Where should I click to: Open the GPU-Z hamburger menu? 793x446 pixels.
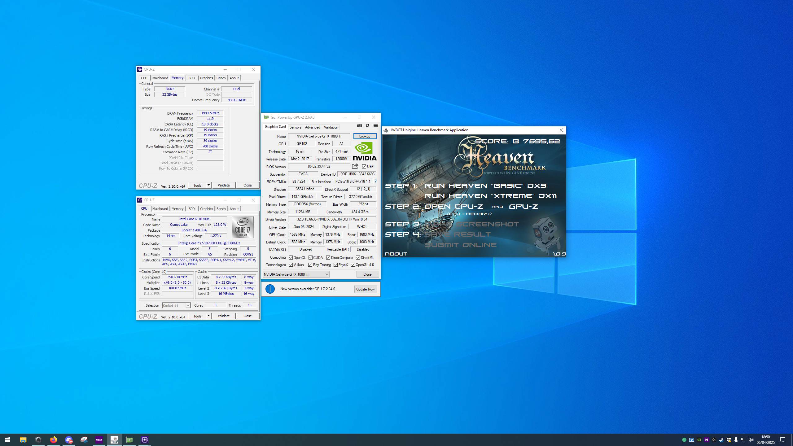pyautogui.click(x=375, y=125)
